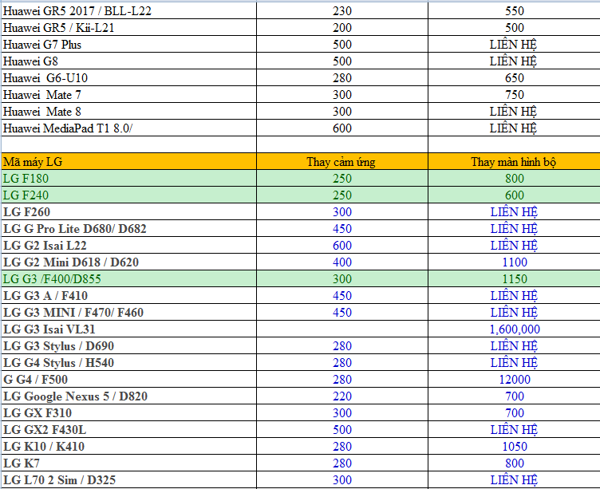Image resolution: width=600 pixels, height=489 pixels.
Task: Click the G G4 / F500 cell
Action: [x=129, y=379]
